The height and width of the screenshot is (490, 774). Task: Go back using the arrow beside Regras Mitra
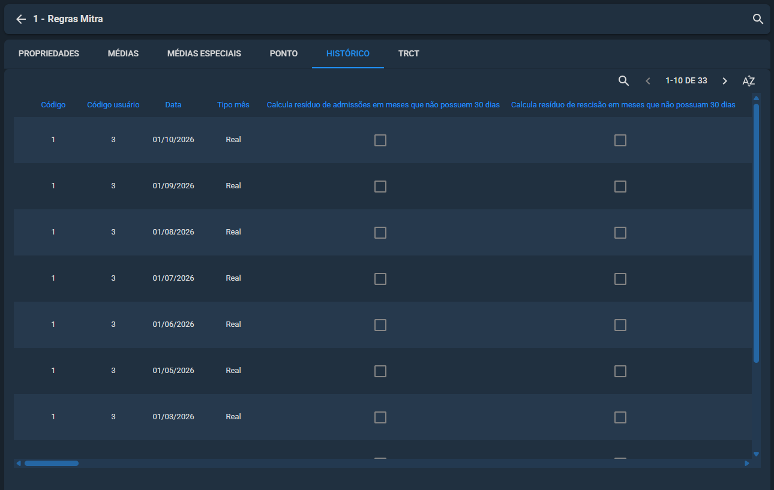[x=21, y=19]
